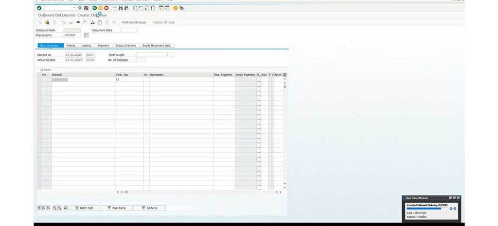Click the Document Date input field
The height and width of the screenshot is (226, 498).
(128, 30)
